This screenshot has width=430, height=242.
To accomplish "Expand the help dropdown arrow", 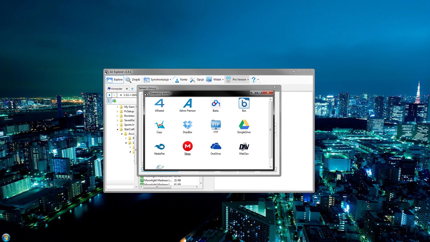I will click(x=258, y=80).
